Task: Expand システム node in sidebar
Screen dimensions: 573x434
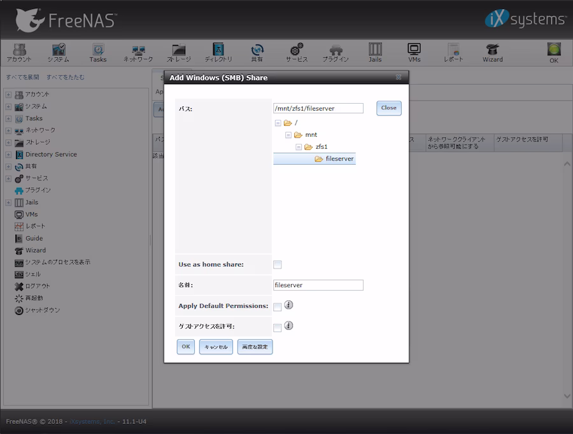Action: coord(8,107)
